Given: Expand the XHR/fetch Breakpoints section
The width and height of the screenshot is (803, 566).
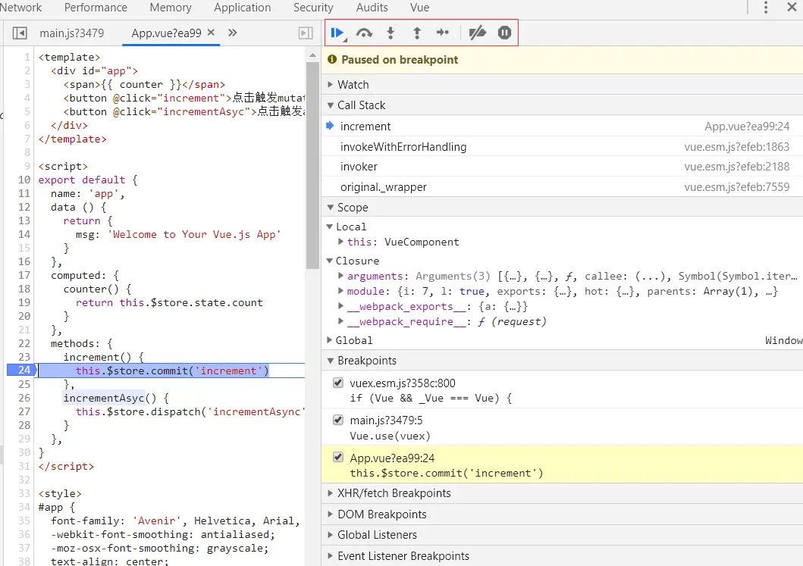Looking at the screenshot, I should (x=394, y=493).
